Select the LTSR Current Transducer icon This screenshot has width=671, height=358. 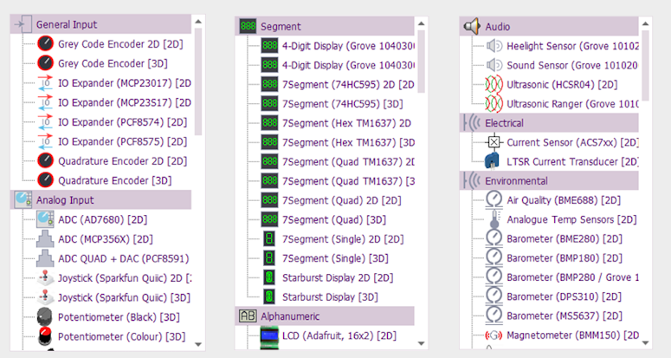(494, 160)
